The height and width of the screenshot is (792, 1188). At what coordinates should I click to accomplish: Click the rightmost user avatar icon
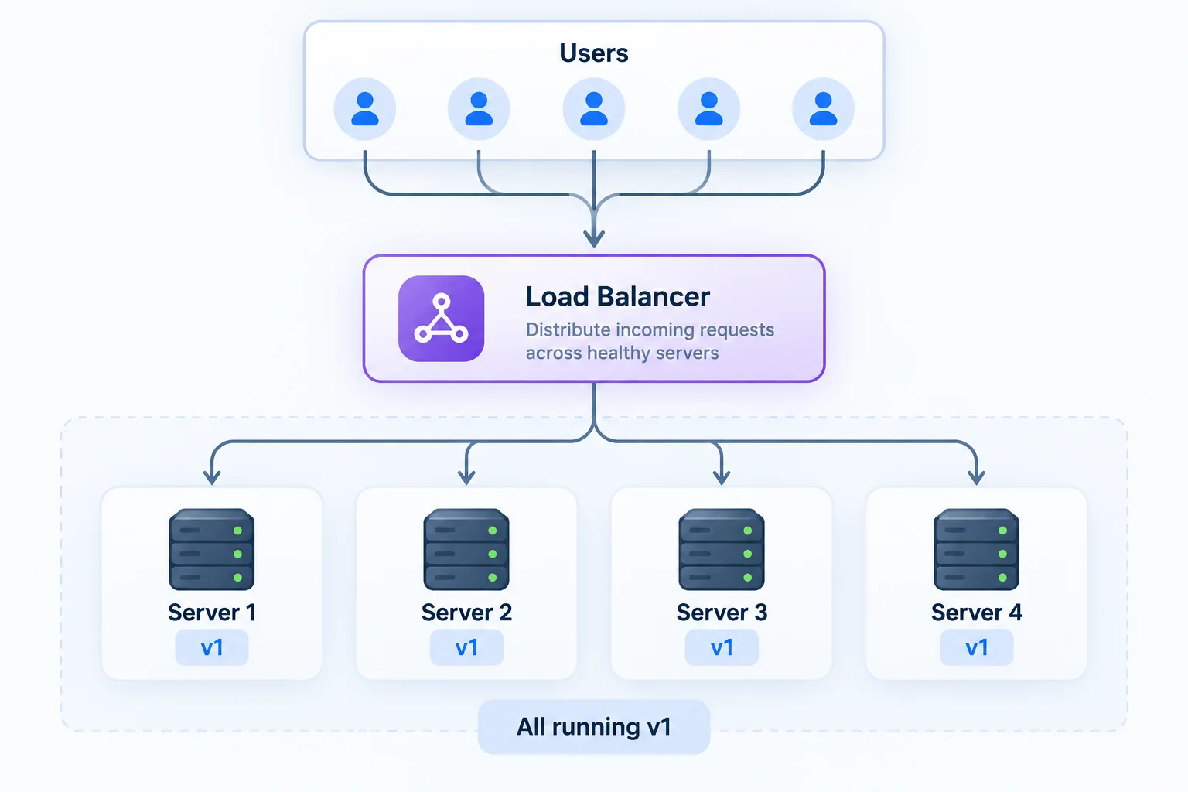(823, 109)
